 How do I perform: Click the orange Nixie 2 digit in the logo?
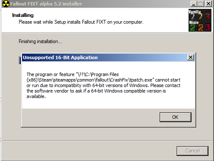[x=200, y=27]
